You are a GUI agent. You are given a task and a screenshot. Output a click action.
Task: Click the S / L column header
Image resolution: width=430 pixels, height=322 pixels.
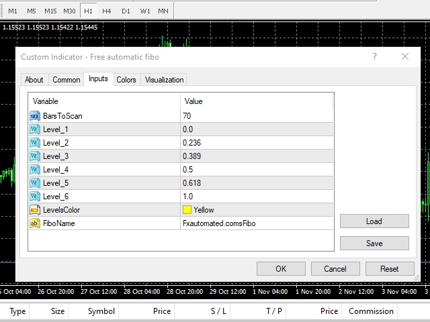(x=218, y=311)
